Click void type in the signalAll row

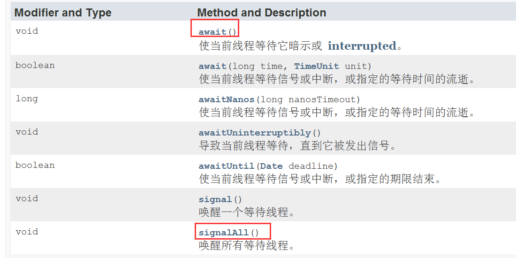click(26, 232)
